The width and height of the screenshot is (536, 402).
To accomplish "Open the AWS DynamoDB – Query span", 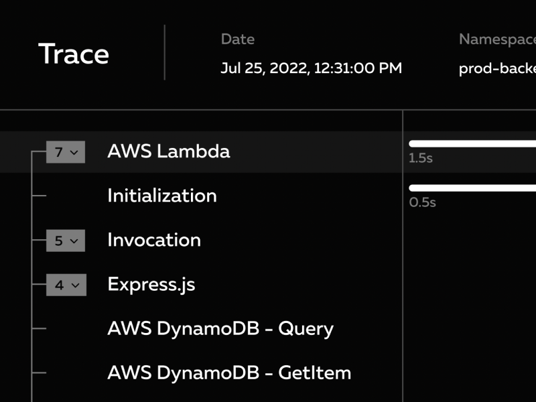I will pyautogui.click(x=220, y=328).
